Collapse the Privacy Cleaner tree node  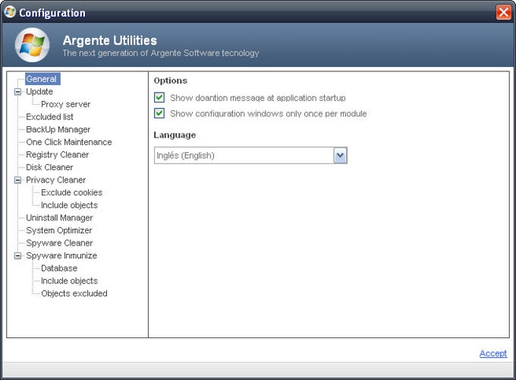point(17,180)
